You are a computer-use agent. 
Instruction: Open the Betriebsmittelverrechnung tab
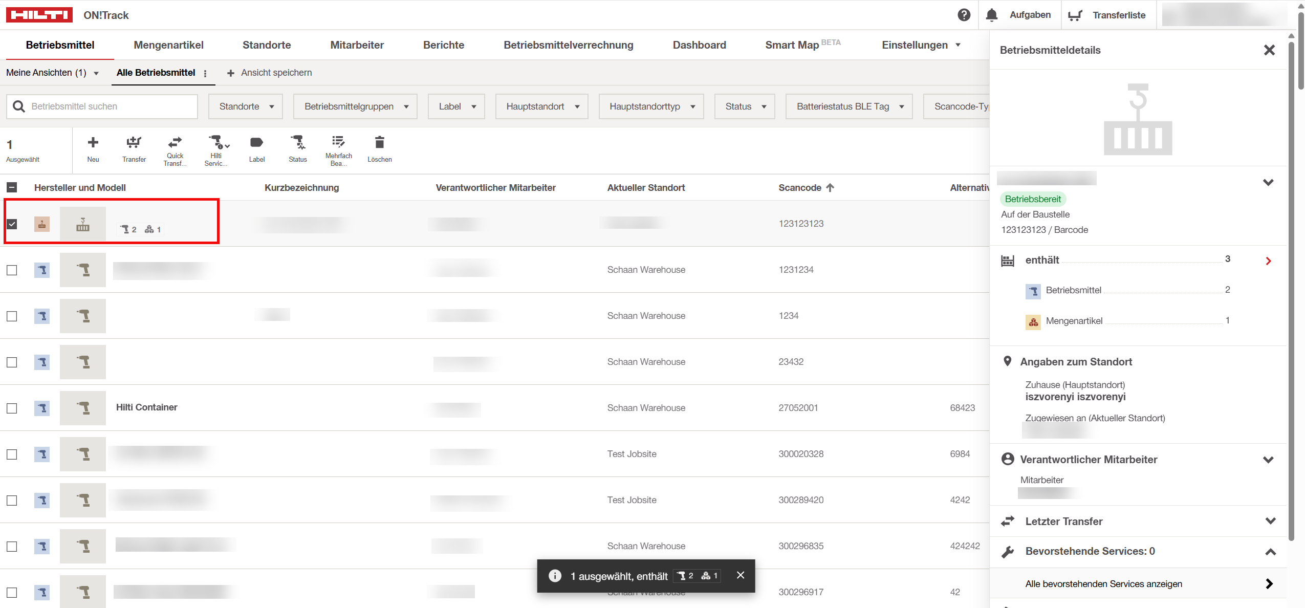click(x=569, y=45)
